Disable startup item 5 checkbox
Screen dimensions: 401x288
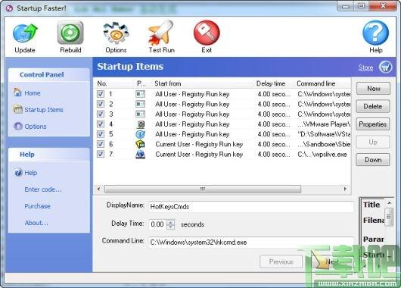coord(101,134)
